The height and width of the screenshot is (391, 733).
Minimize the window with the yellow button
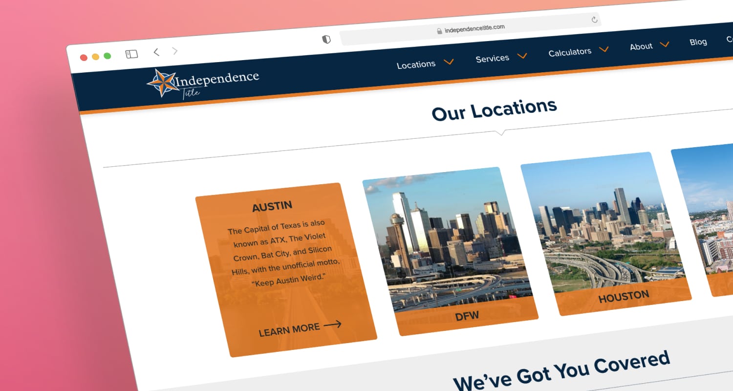(x=95, y=57)
